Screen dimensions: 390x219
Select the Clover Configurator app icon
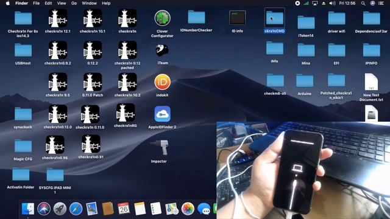click(x=162, y=18)
